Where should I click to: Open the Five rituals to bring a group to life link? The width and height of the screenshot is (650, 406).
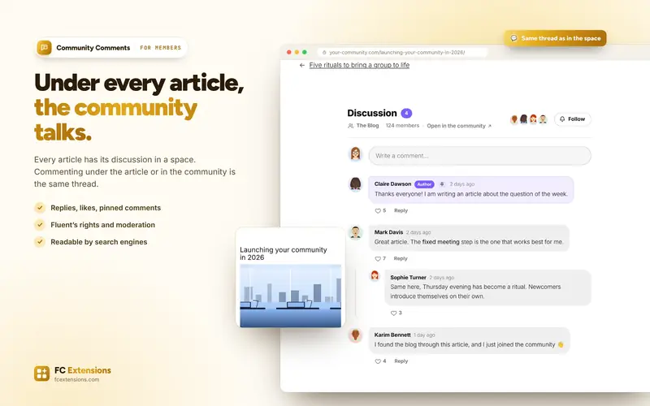tap(359, 65)
